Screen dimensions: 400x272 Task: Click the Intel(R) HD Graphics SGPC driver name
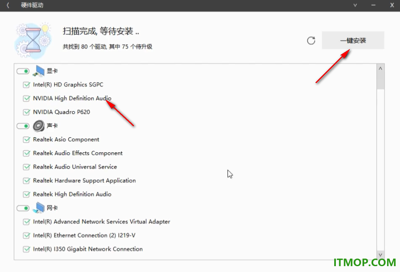pos(68,85)
